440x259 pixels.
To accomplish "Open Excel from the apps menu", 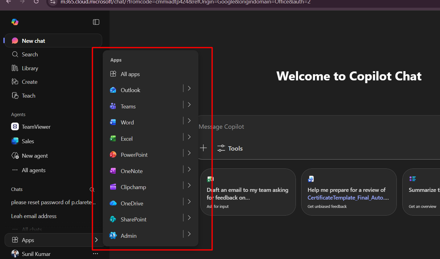I will [x=127, y=139].
